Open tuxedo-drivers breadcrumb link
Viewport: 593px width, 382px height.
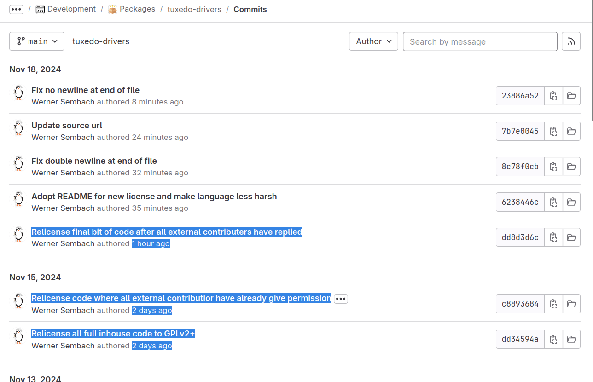click(194, 9)
